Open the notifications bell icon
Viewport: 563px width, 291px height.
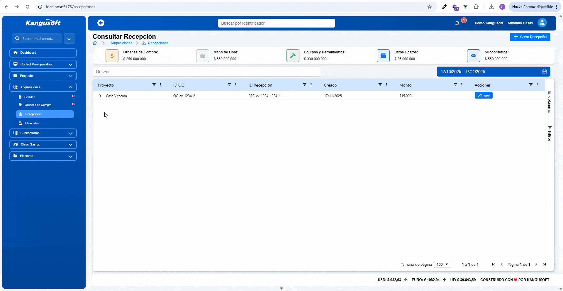pos(457,23)
